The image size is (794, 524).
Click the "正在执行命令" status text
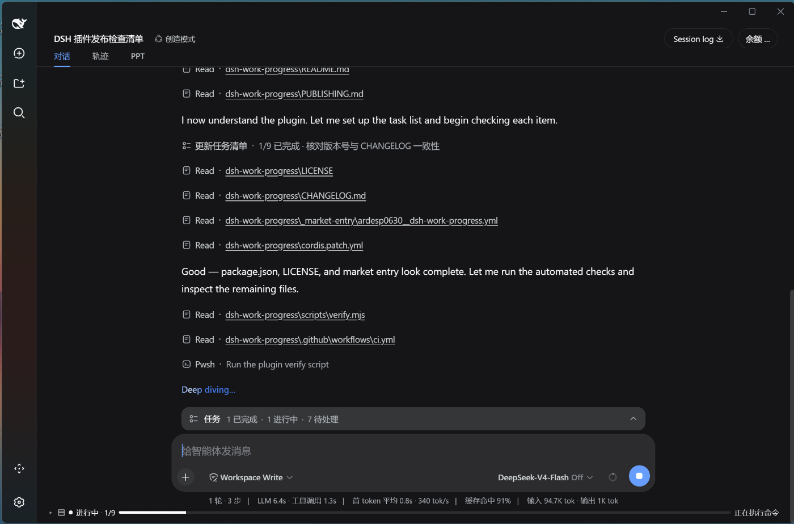coord(757,513)
